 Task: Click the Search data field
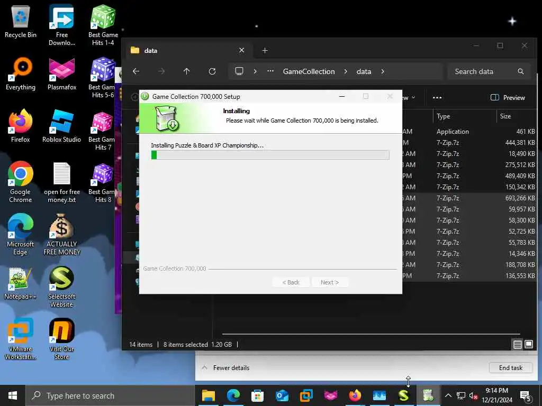pyautogui.click(x=489, y=71)
